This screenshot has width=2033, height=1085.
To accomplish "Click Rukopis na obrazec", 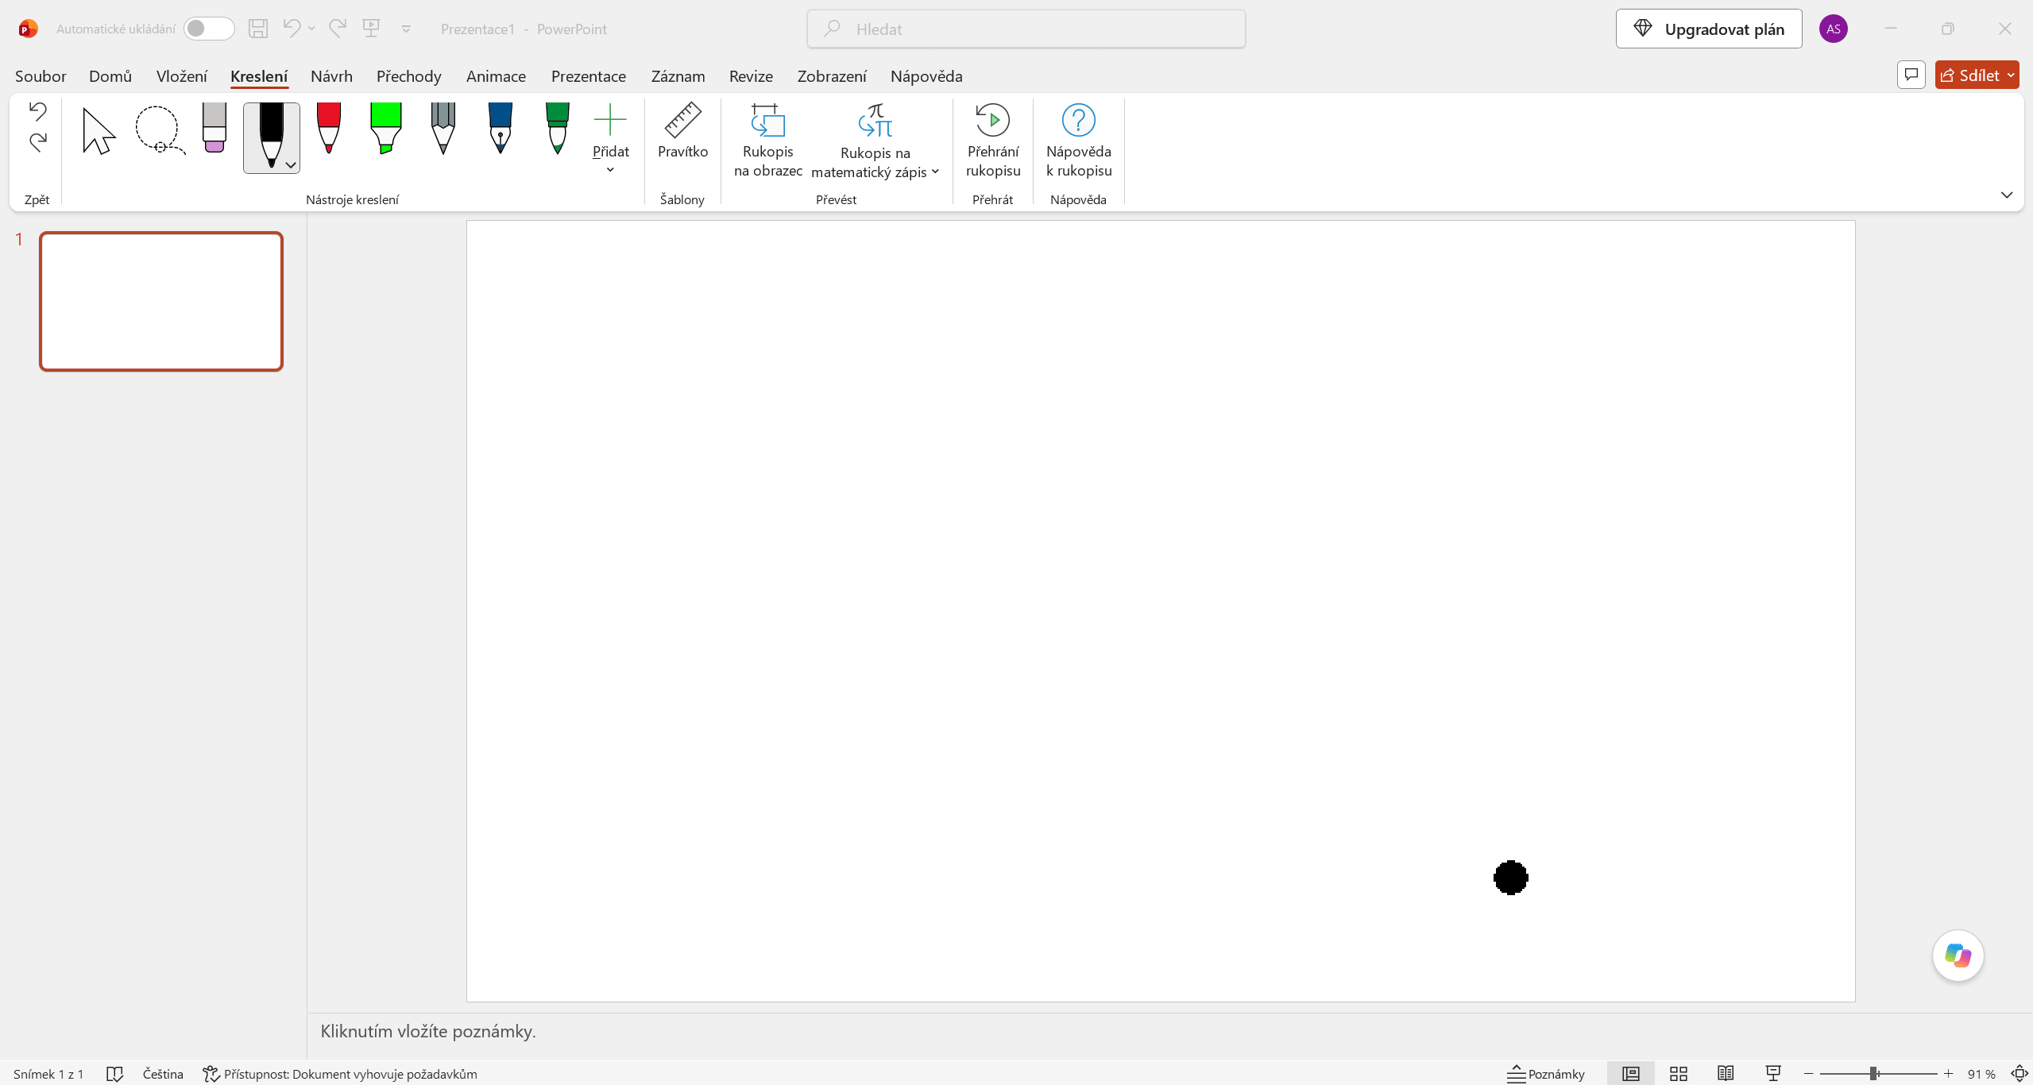I will click(x=767, y=141).
